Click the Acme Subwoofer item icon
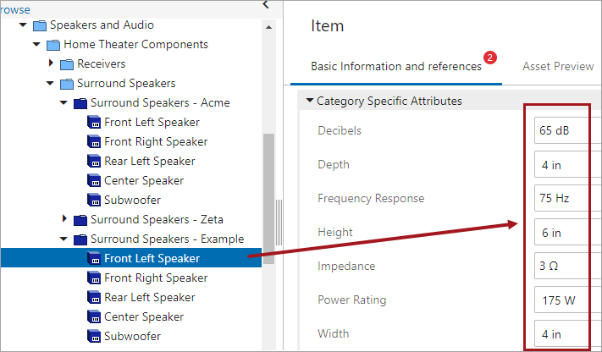 point(94,201)
